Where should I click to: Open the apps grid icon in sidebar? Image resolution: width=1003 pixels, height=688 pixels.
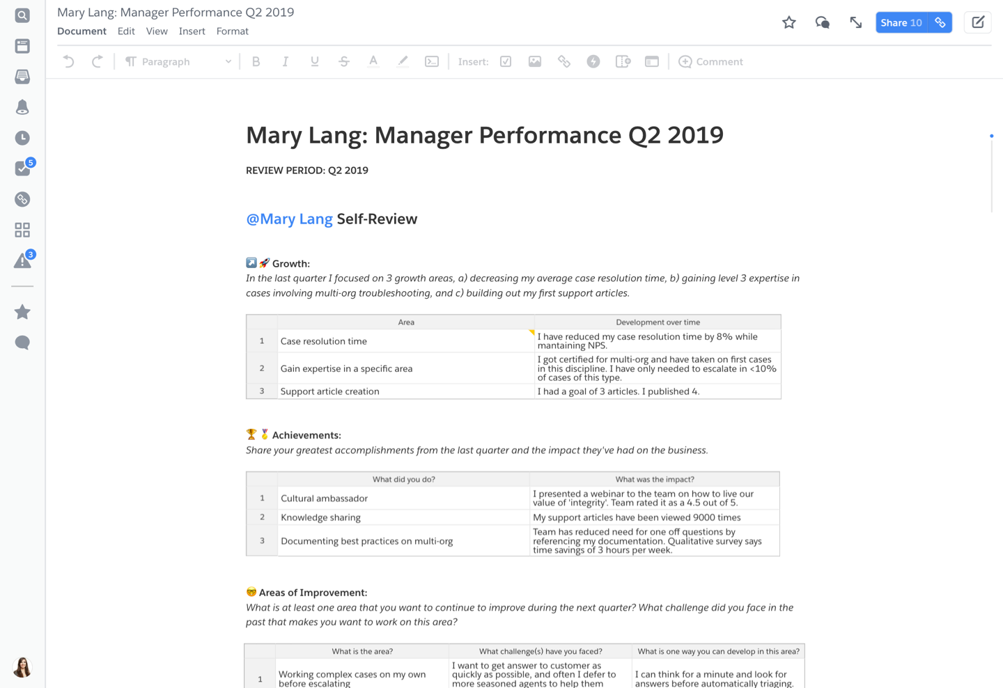point(22,230)
